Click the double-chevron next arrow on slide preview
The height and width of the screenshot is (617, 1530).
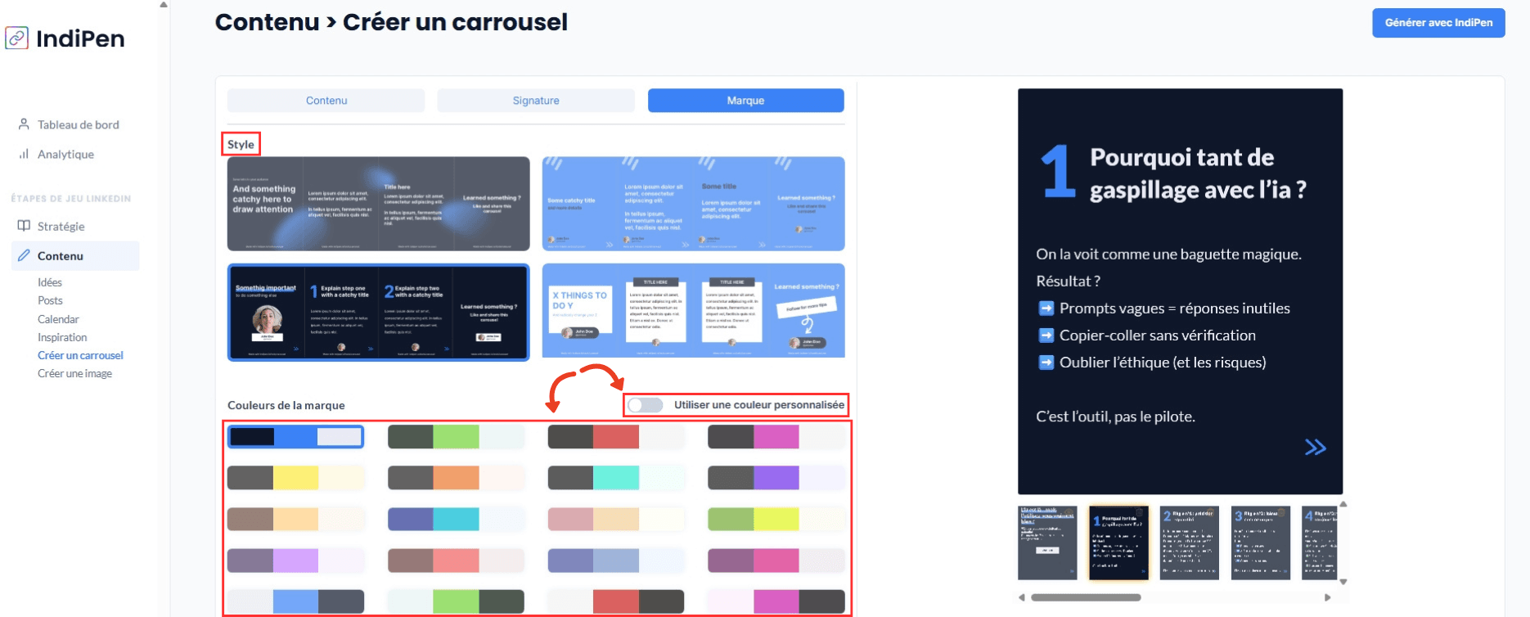pos(1315,447)
